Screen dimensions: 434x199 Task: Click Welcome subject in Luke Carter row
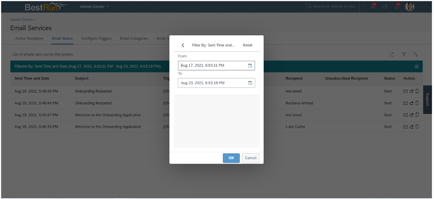click(108, 127)
